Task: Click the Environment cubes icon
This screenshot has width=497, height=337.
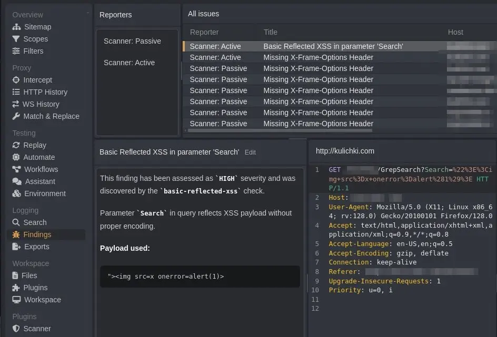Action: click(16, 193)
